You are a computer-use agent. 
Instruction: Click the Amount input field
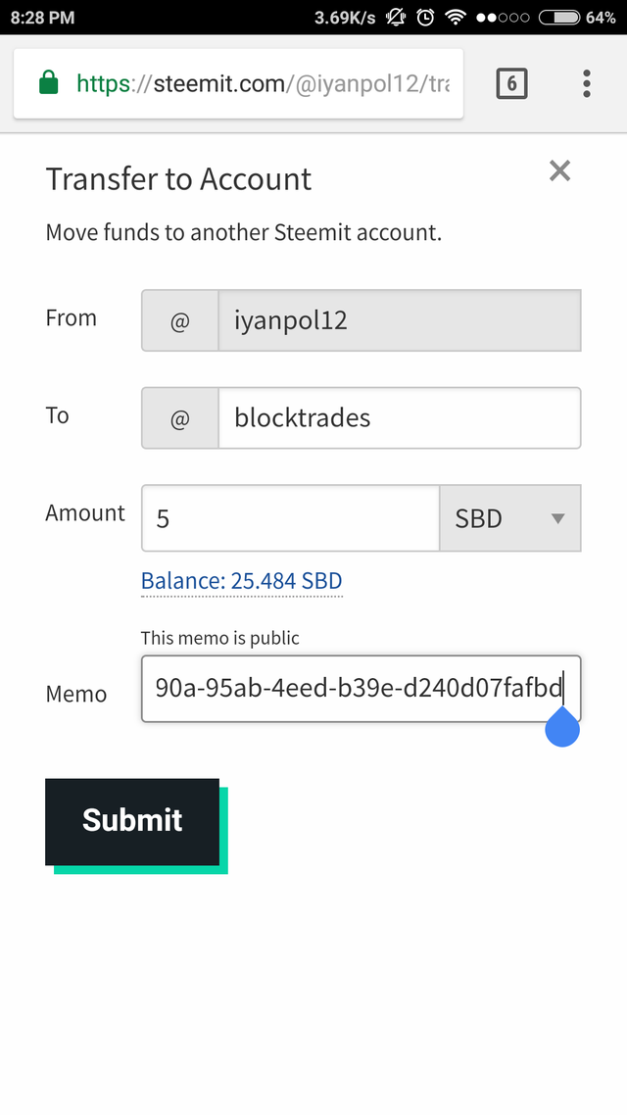click(x=291, y=518)
